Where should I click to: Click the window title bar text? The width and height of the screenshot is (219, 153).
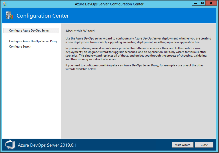tap(109, 4)
